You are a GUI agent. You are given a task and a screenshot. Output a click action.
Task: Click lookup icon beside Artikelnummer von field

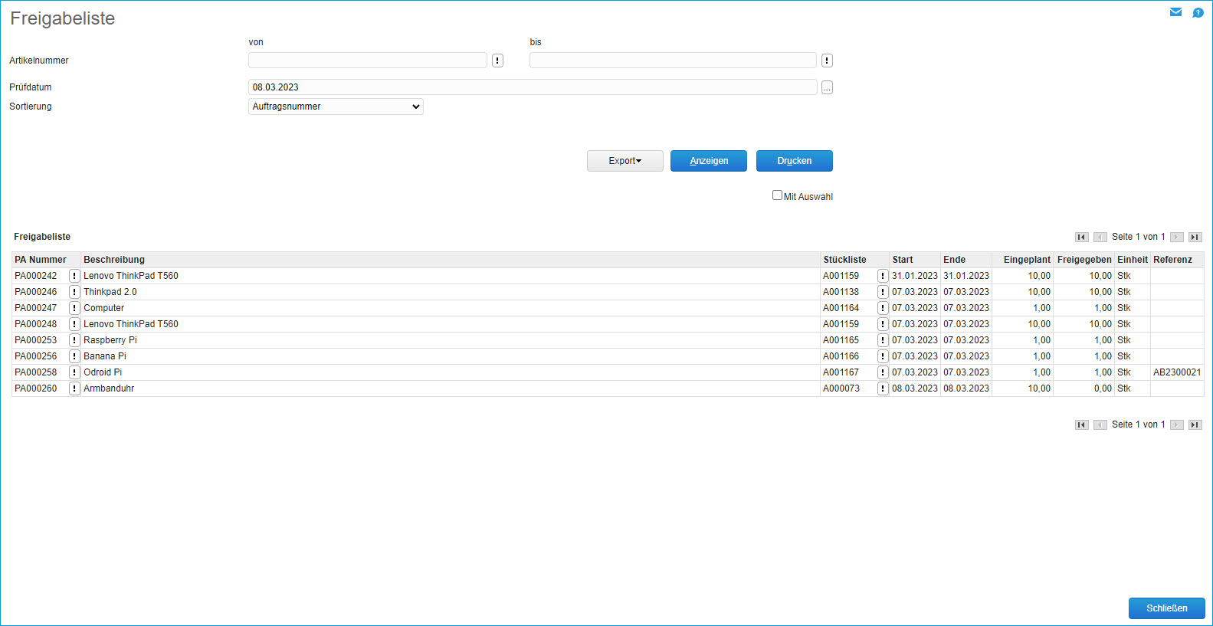click(x=497, y=61)
